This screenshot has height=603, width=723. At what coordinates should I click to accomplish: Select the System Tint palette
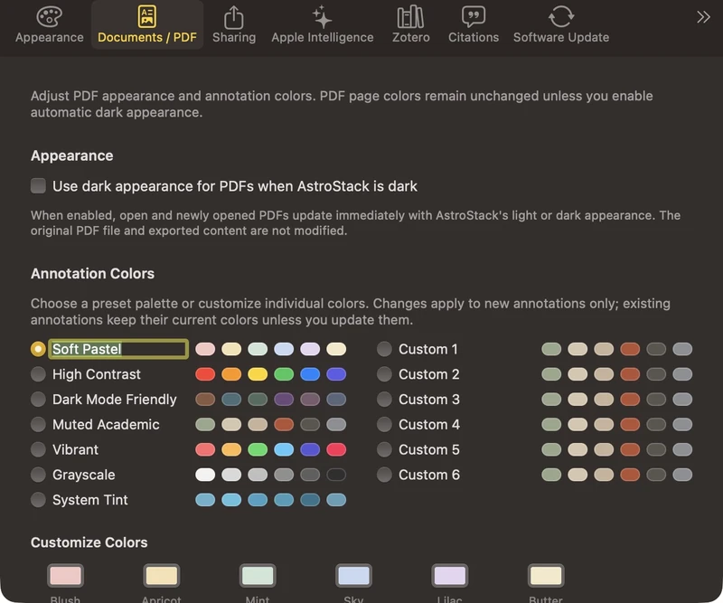tap(38, 500)
